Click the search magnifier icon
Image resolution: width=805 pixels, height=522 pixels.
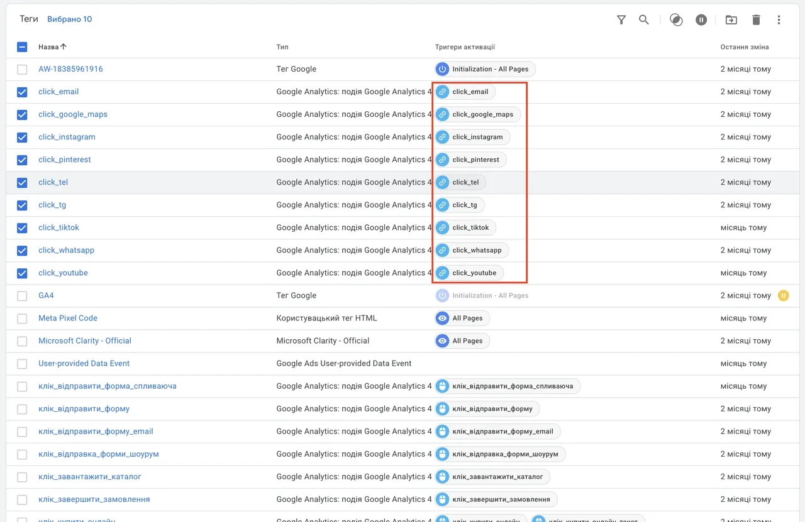pos(644,19)
